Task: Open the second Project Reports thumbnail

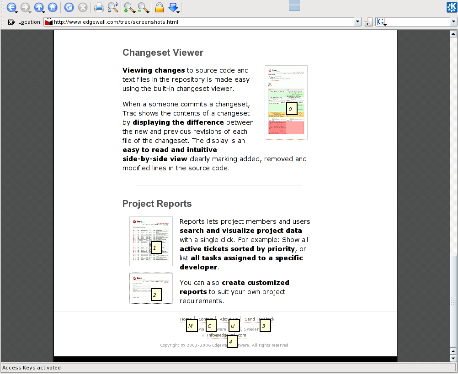Action: click(151, 288)
